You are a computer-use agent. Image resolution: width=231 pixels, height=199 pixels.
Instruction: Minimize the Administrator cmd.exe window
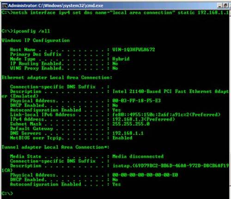coord(220,6)
